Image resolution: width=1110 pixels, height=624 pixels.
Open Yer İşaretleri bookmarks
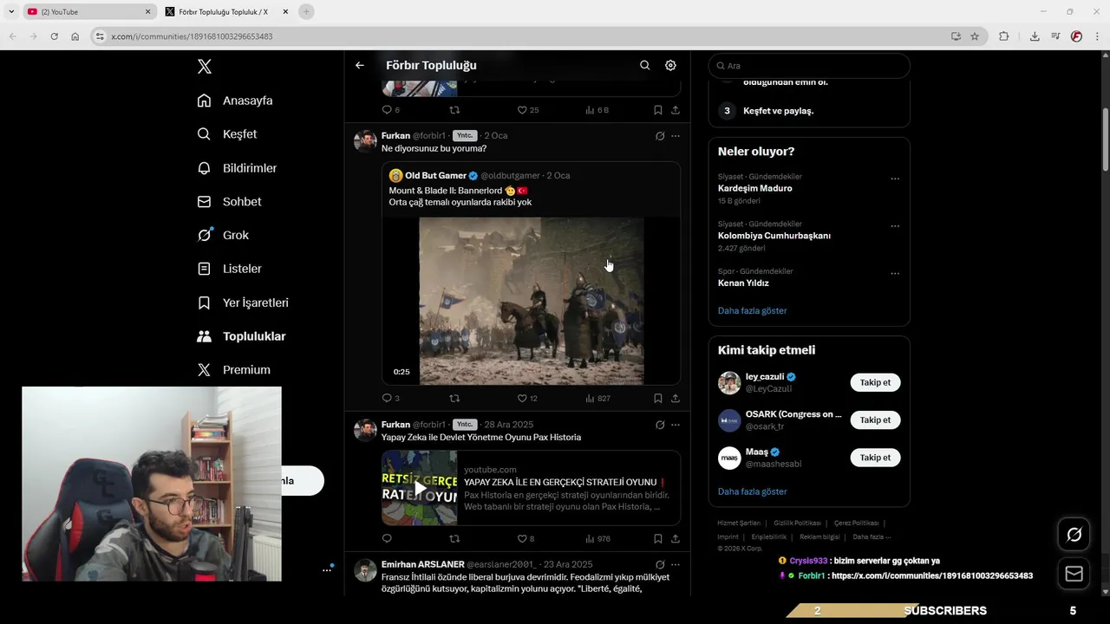point(243,302)
